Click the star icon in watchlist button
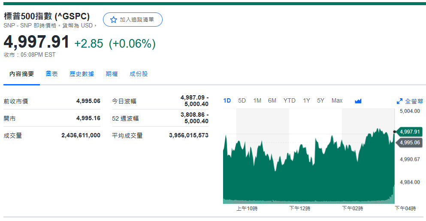This screenshot has height=221, width=426. (x=113, y=20)
